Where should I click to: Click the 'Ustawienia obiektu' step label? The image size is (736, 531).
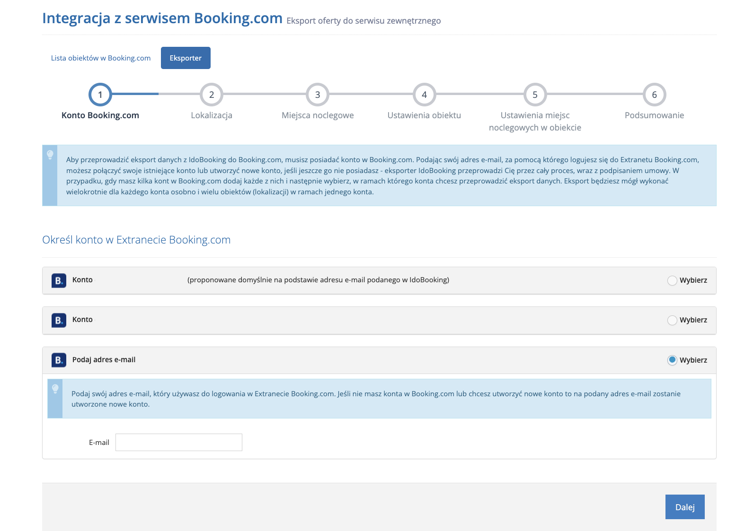[424, 115]
